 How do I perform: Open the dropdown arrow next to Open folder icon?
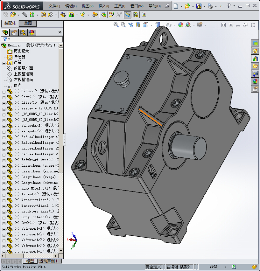pyautogui.click(x=193, y=6)
